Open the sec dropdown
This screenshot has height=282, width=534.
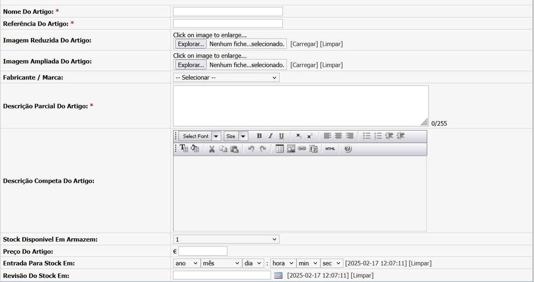332,263
